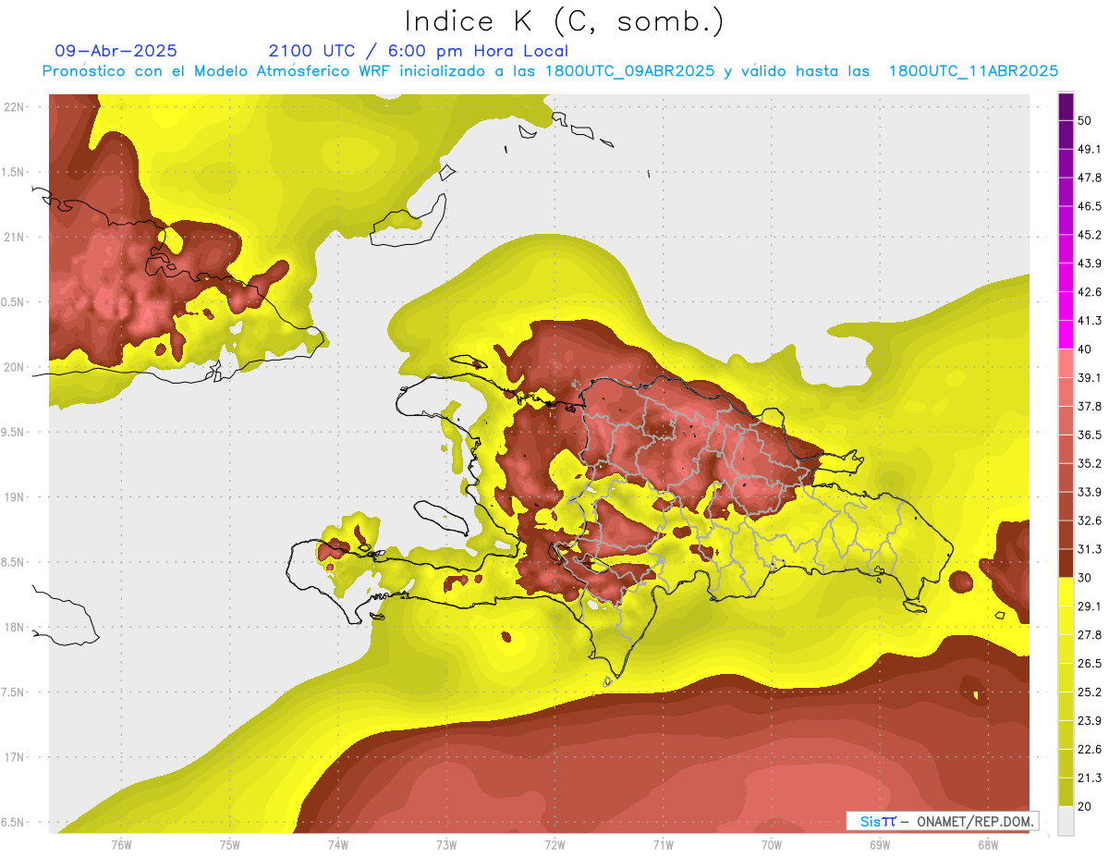Click the legend value "30"
1109x857 pixels.
pyautogui.click(x=1085, y=578)
